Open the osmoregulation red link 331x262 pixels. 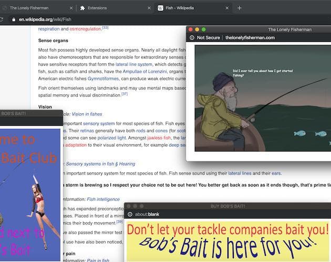click(86, 29)
